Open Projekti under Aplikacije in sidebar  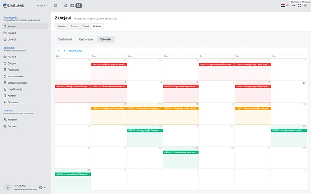[x=25, y=57]
